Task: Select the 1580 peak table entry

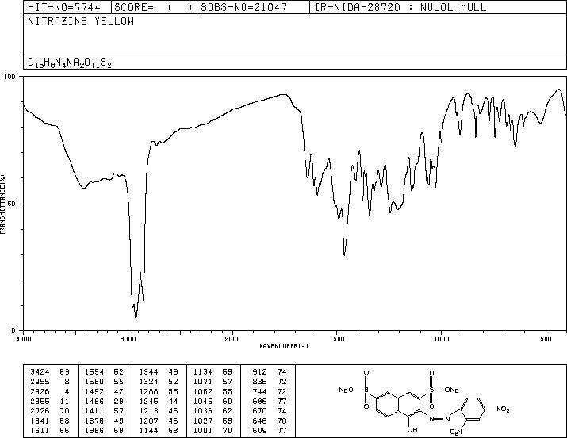Action: tap(104, 382)
